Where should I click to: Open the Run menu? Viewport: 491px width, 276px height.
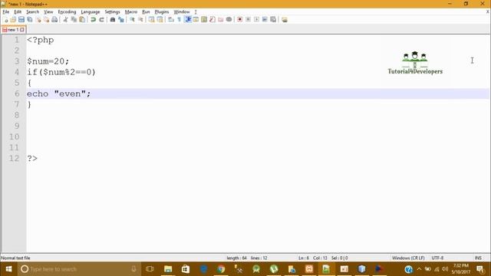click(146, 12)
